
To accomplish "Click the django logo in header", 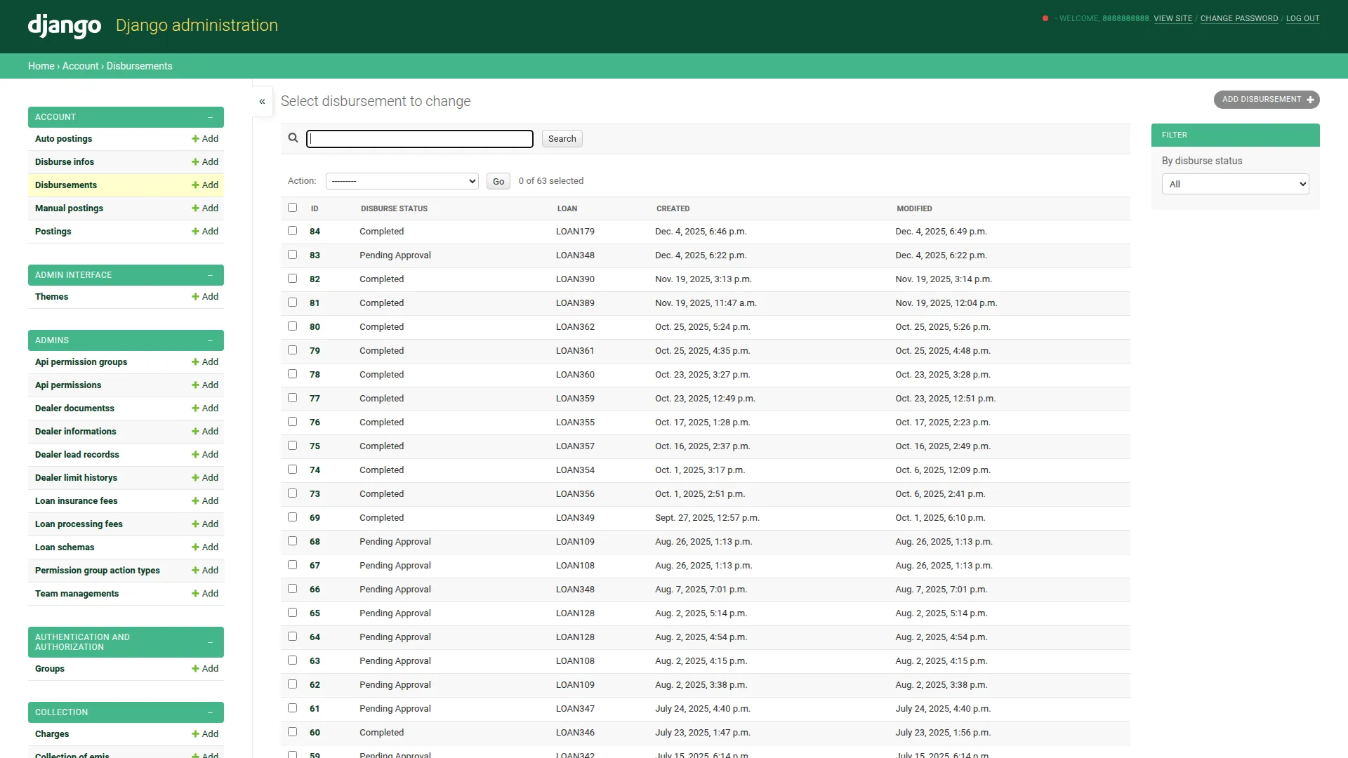I will coord(65,26).
